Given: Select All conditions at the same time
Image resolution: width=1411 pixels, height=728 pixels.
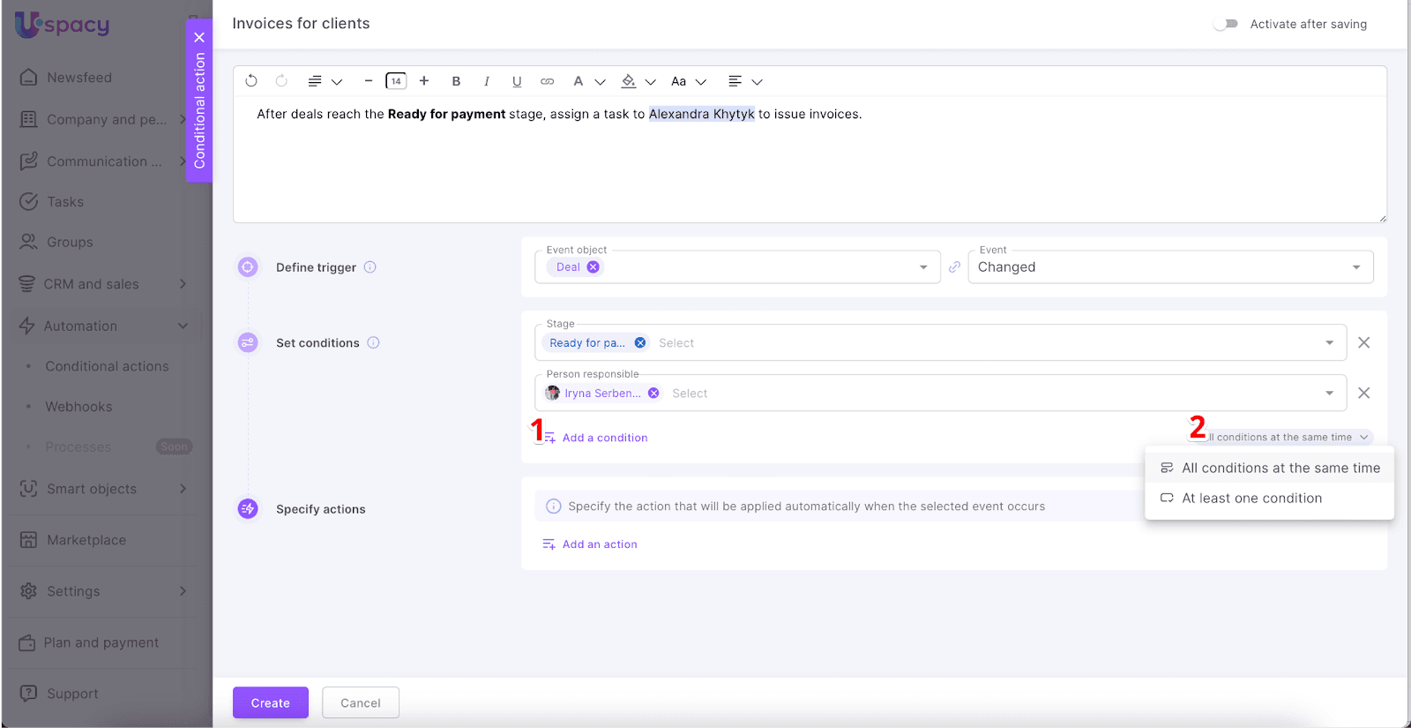Looking at the screenshot, I should click(x=1280, y=469).
